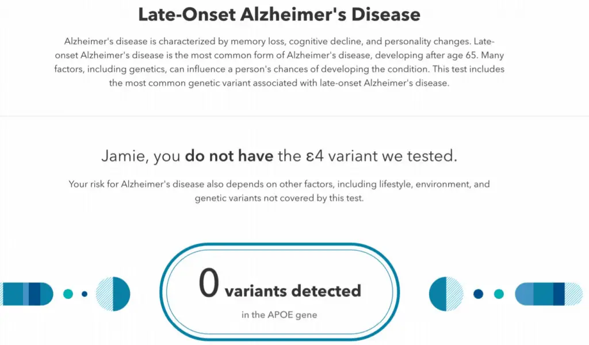Click the small navy dot on left
Viewport: 589px width, 345px height.
click(x=85, y=294)
